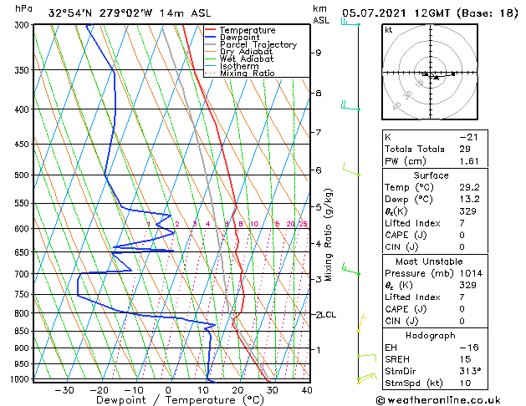Click the Parcel Trajectory legend label
Screen dimensions: 526x406
pos(258,44)
